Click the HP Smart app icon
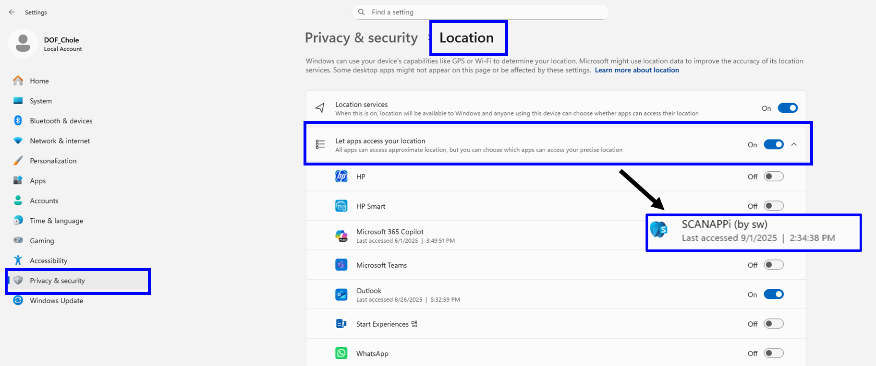 coord(341,206)
